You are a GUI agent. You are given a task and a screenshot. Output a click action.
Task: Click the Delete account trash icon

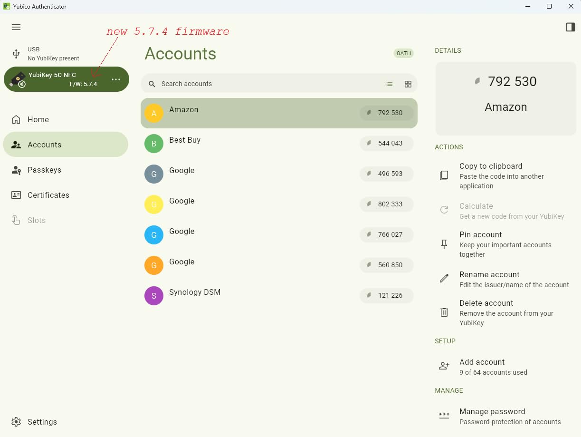tap(444, 312)
